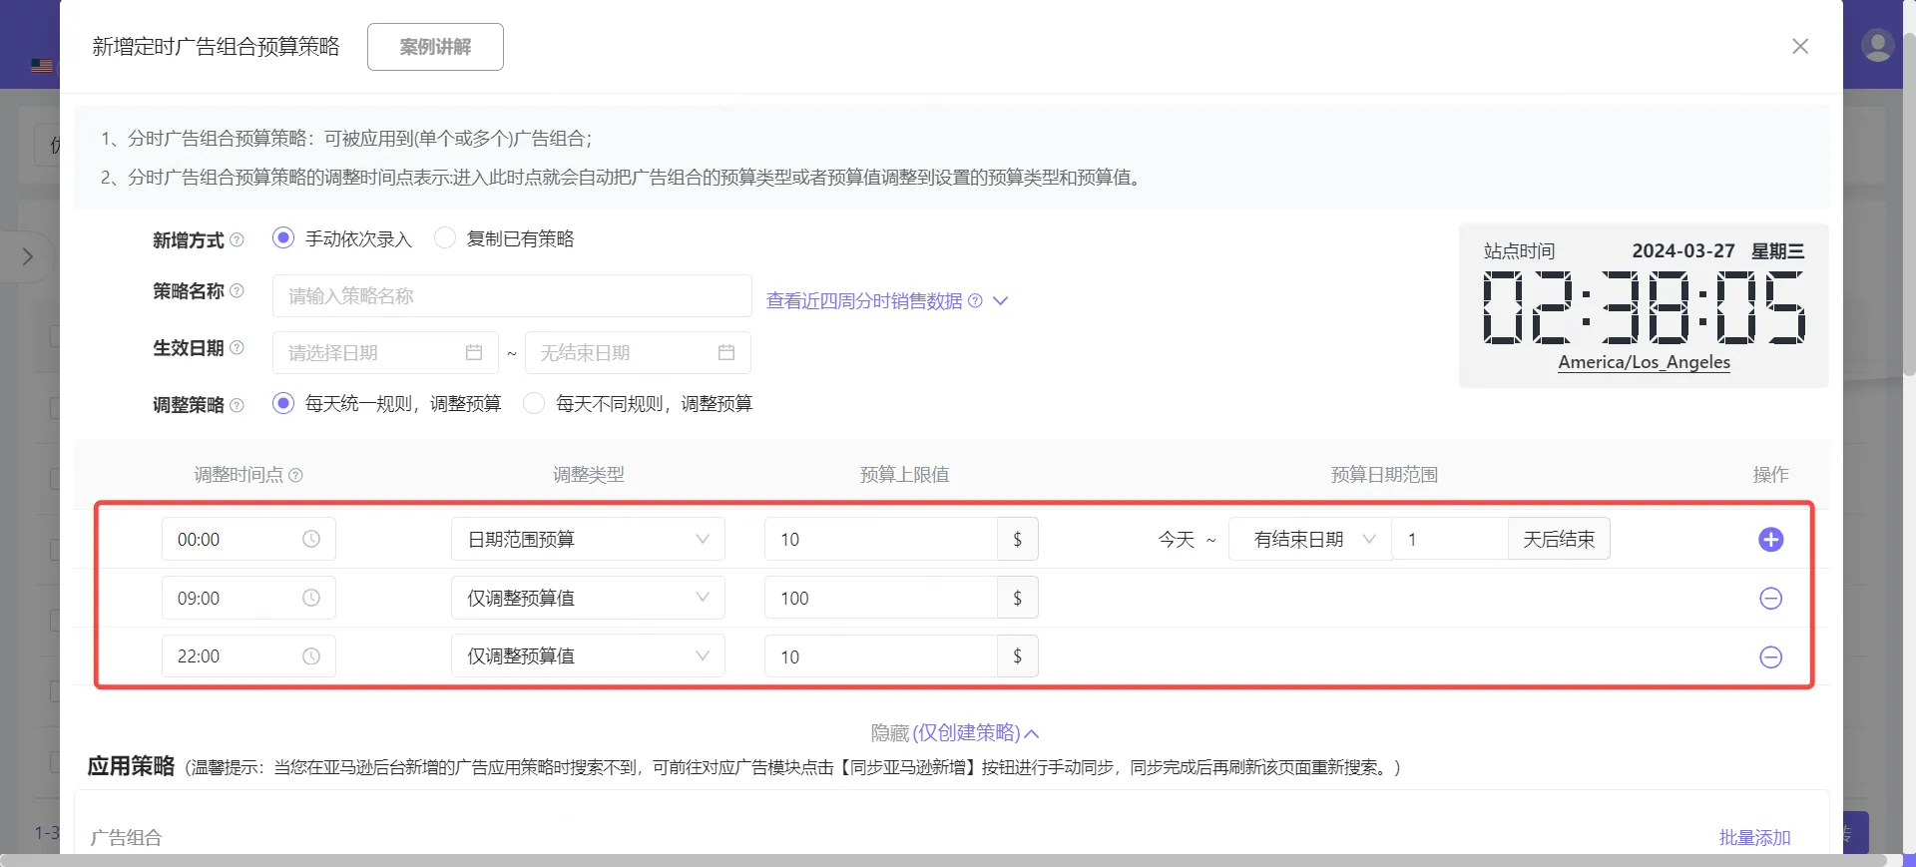Open the 有结束日期 dropdown
This screenshot has height=867, width=1916.
1310,539
